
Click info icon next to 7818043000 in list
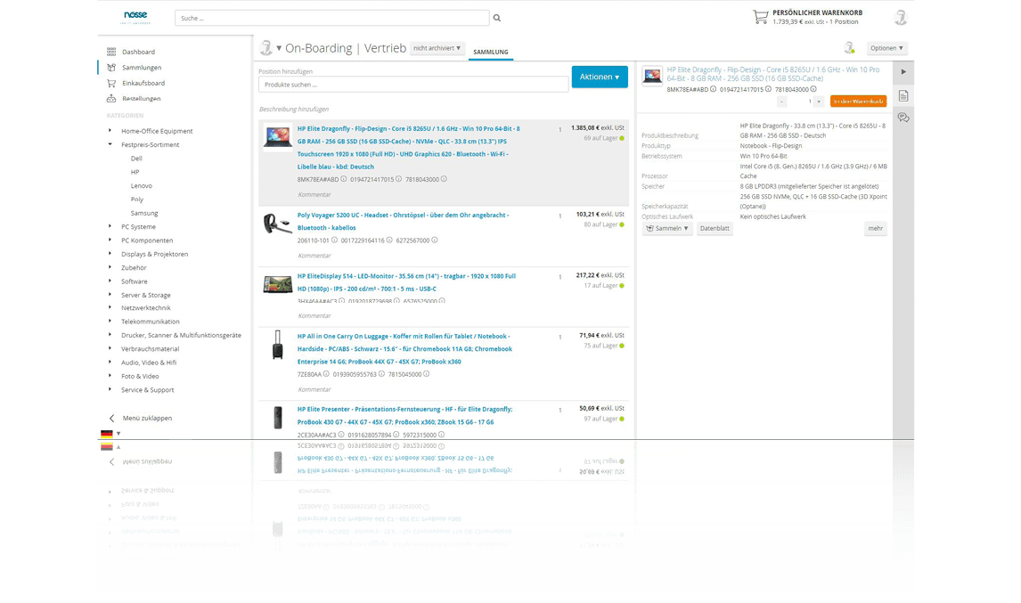444,179
